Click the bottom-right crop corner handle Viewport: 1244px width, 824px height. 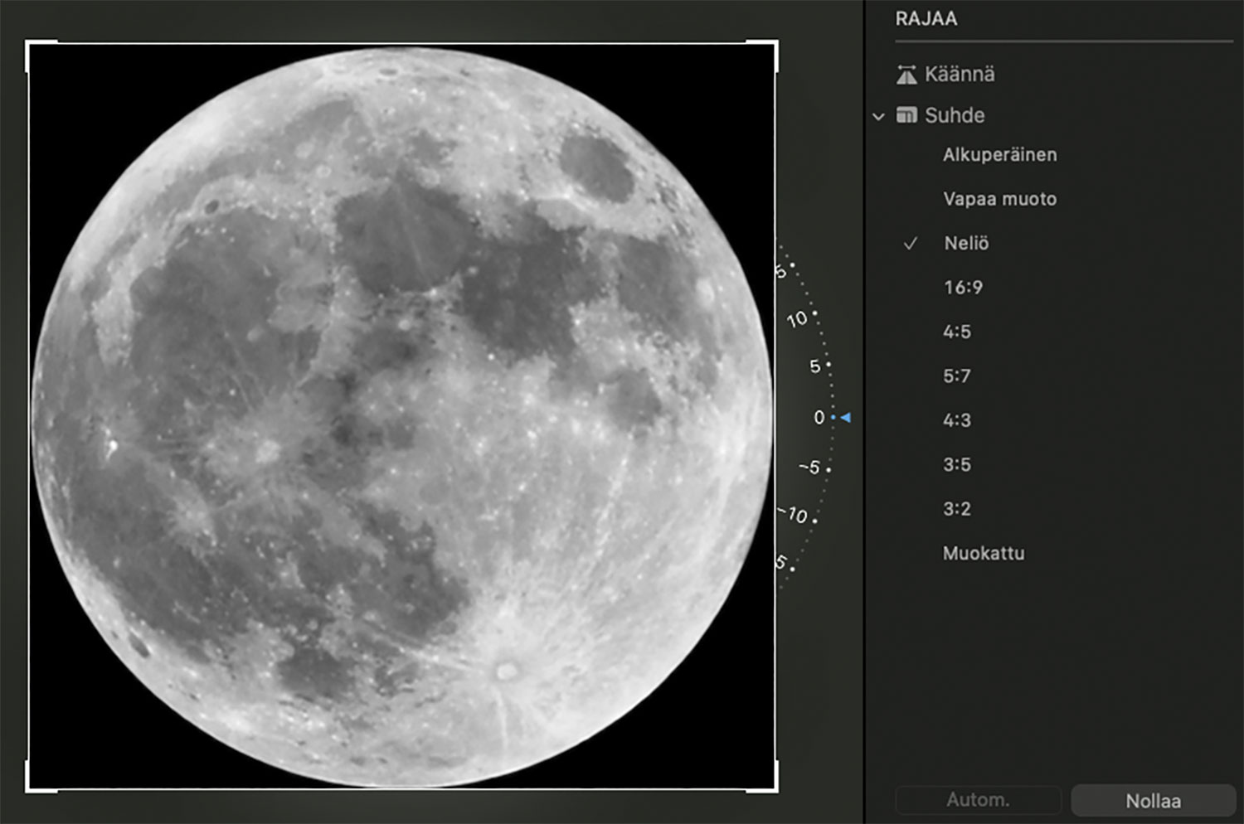(775, 788)
